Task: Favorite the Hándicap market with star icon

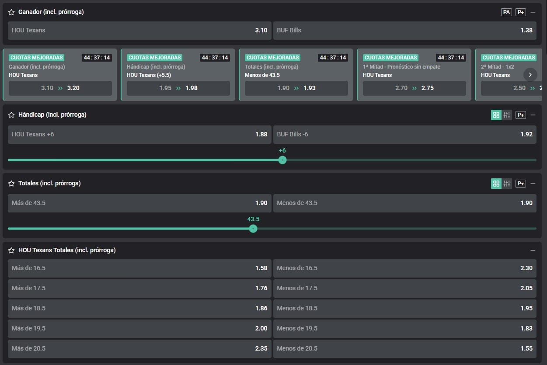Action: 12,115
